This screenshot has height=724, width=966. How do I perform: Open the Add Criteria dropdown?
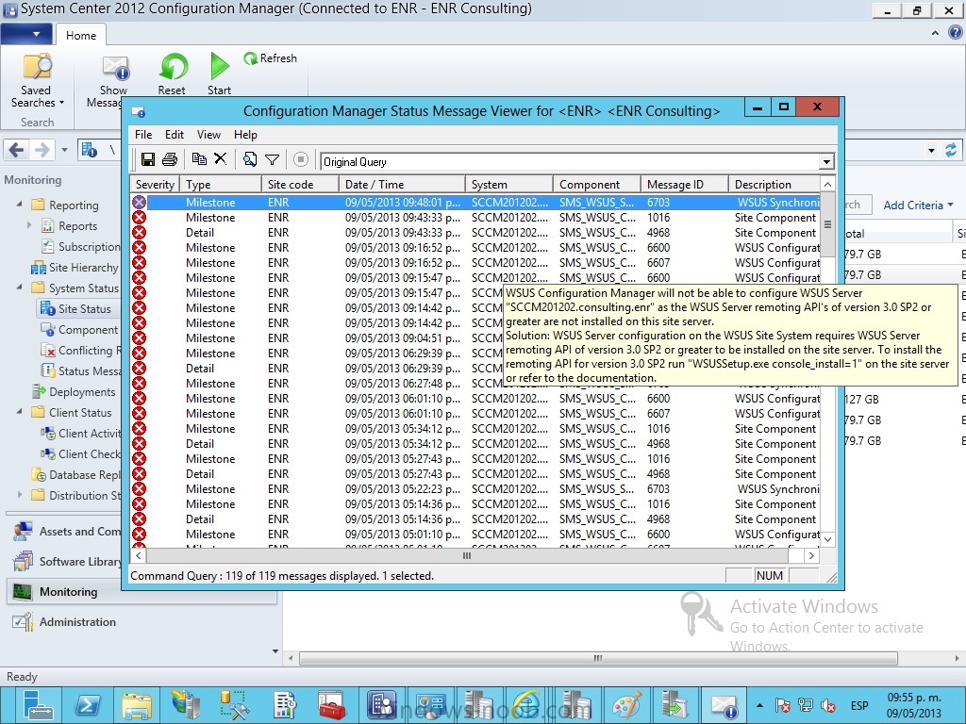(x=918, y=205)
